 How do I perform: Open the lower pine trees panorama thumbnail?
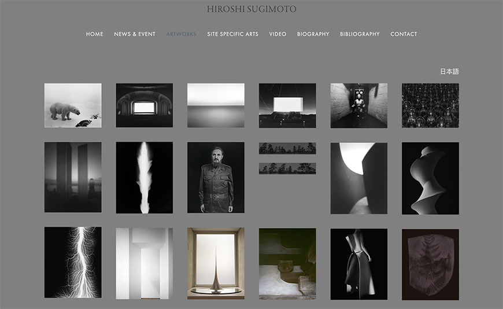click(287, 168)
